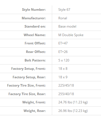The width and height of the screenshot is (101, 118).
Task: Click the Wheel Name label
Action: [35, 35]
